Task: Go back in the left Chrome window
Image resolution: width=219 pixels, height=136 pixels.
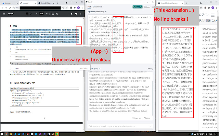Action: click(2, 8)
